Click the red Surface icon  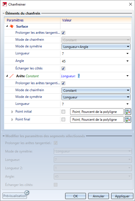[12, 26]
